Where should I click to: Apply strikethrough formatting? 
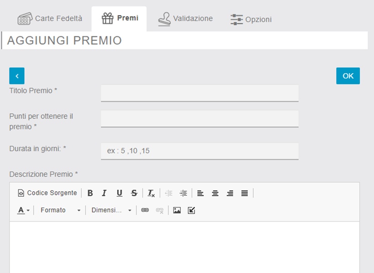click(x=134, y=193)
